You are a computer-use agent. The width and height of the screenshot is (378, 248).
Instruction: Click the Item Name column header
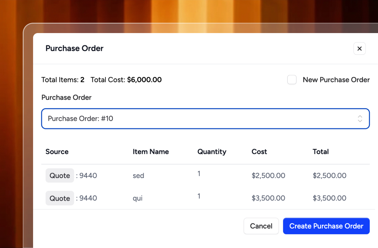pyautogui.click(x=151, y=152)
